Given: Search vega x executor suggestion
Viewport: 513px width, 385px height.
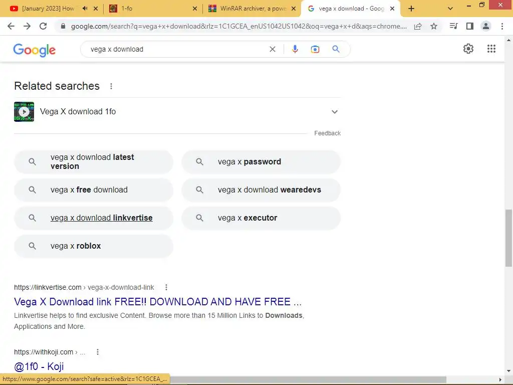Looking at the screenshot, I should point(261,218).
